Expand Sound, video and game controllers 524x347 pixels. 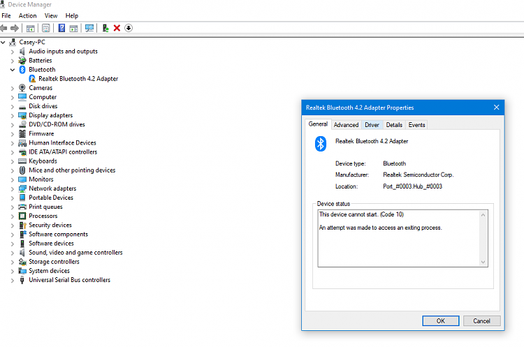(x=13, y=253)
